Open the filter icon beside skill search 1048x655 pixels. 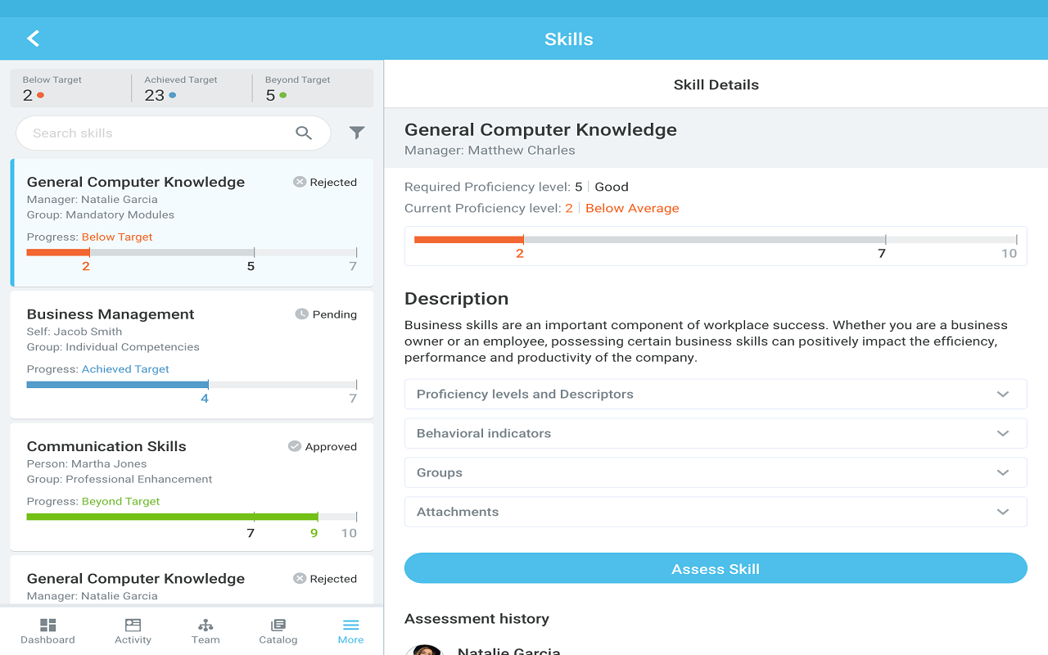click(356, 132)
